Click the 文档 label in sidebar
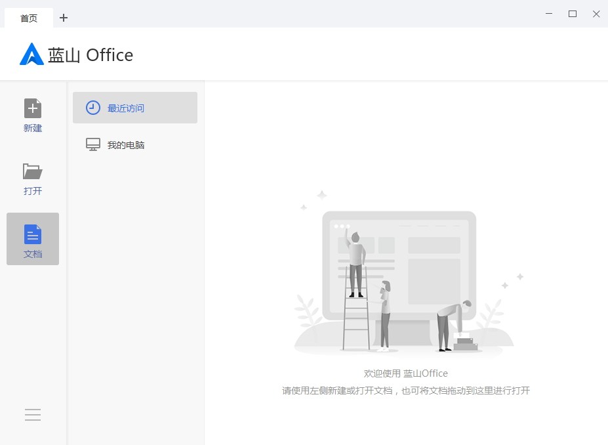This screenshot has height=445, width=608. click(33, 254)
